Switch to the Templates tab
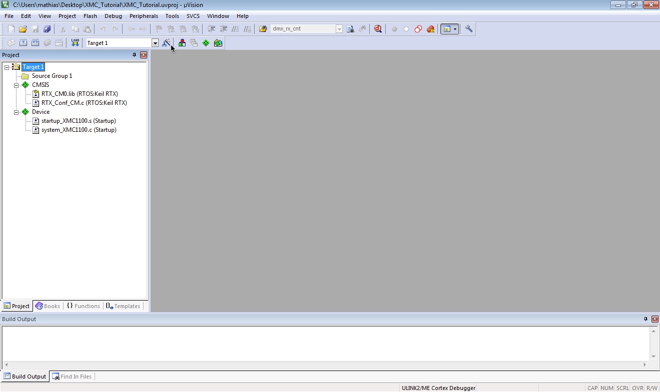Viewport: 660px width, 392px height. 123,306
